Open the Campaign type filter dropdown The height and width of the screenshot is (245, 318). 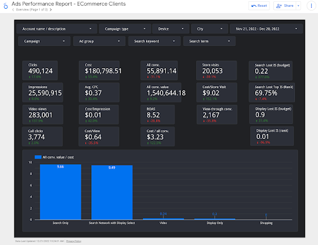[x=125, y=29]
